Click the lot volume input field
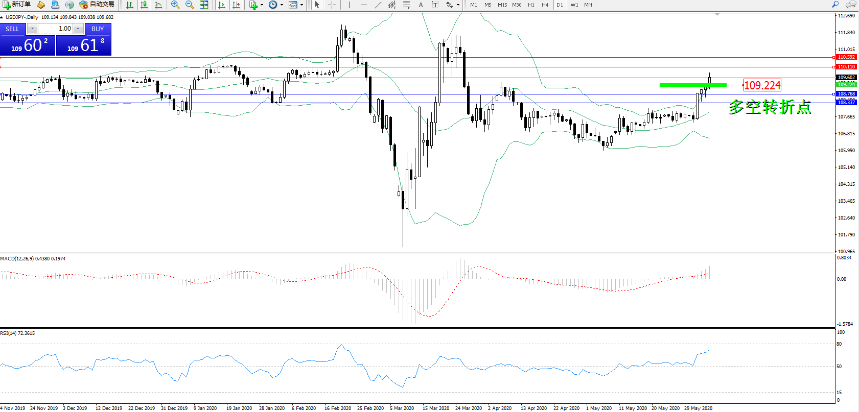The image size is (859, 412). (56, 29)
